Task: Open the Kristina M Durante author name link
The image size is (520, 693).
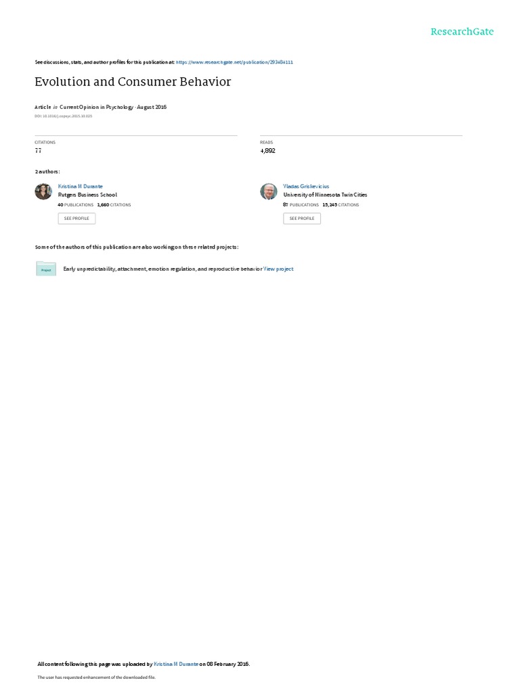Action: pyautogui.click(x=80, y=187)
